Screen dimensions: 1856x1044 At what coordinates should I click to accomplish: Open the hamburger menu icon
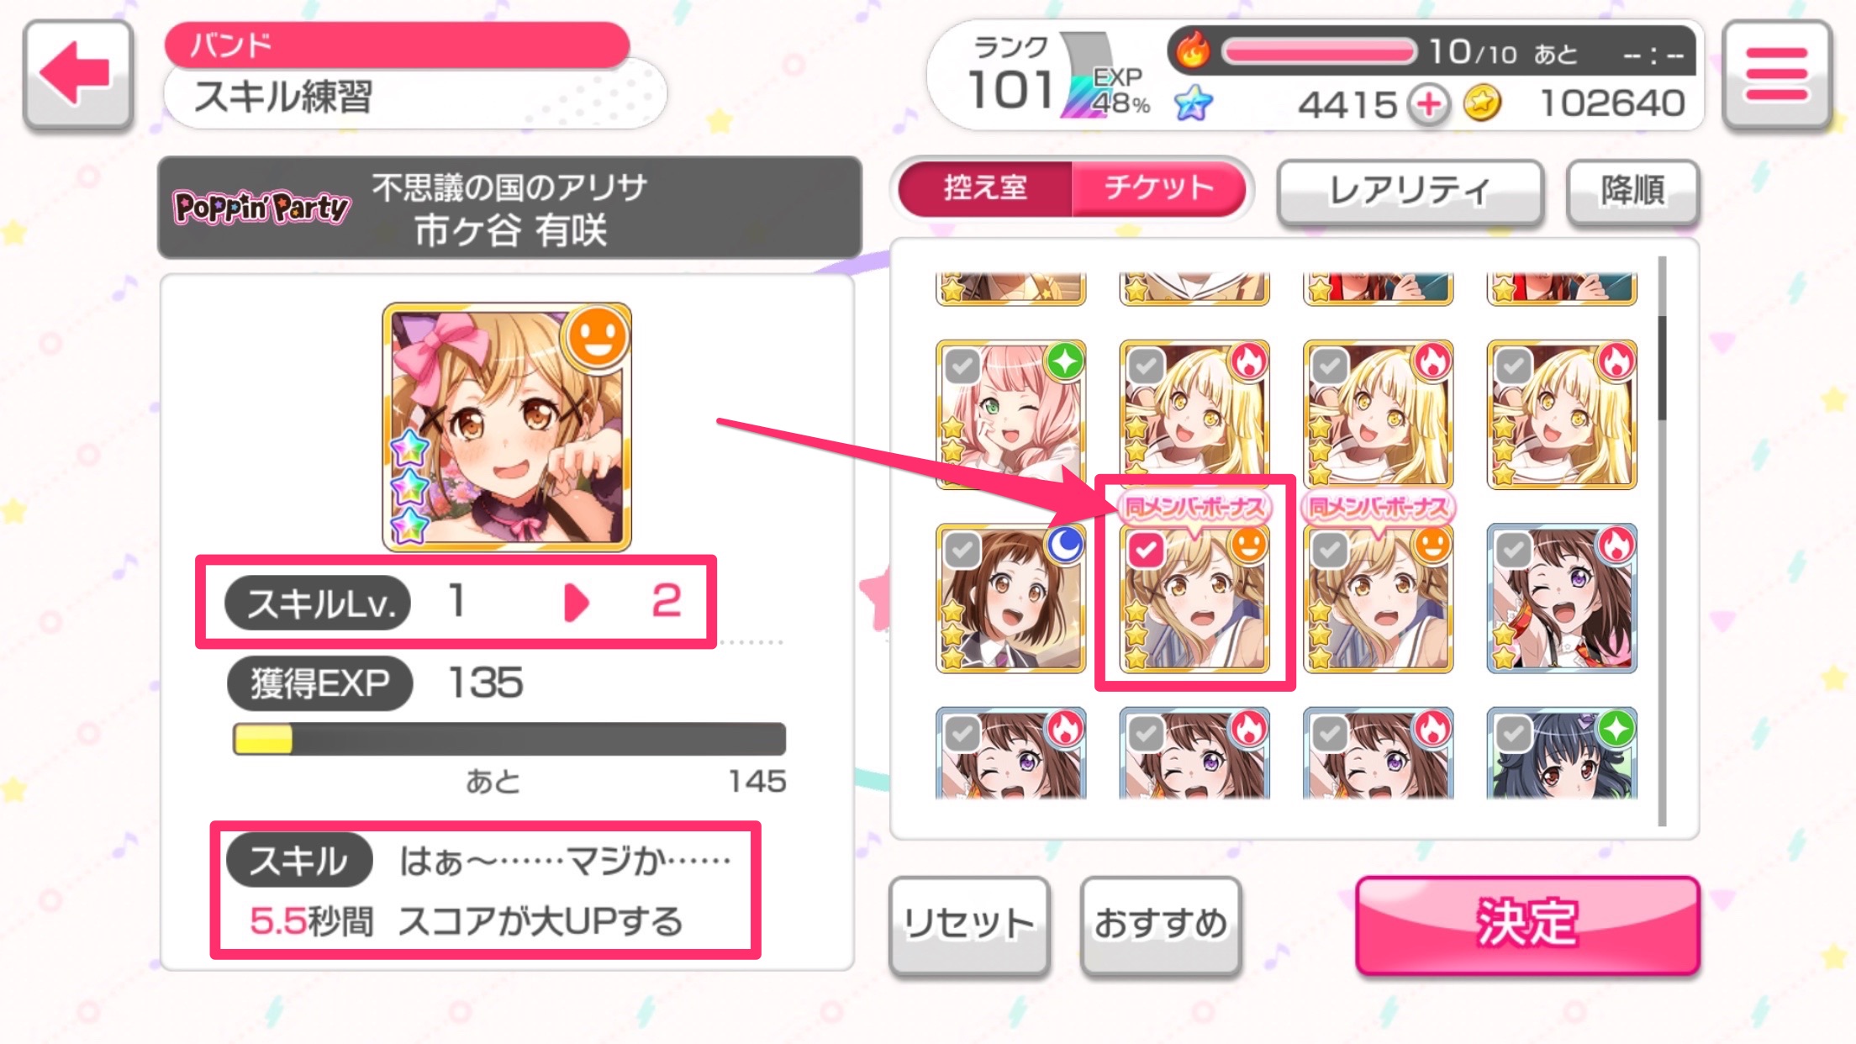[1776, 74]
